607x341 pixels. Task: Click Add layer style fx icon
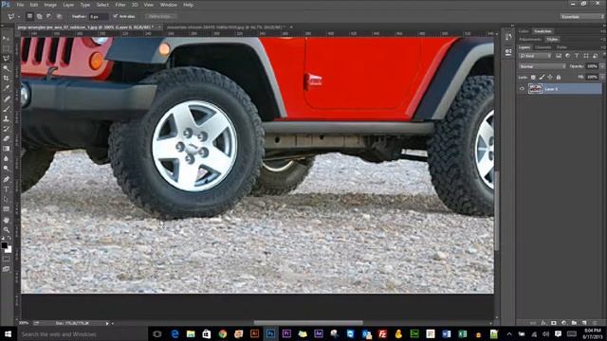click(x=543, y=323)
